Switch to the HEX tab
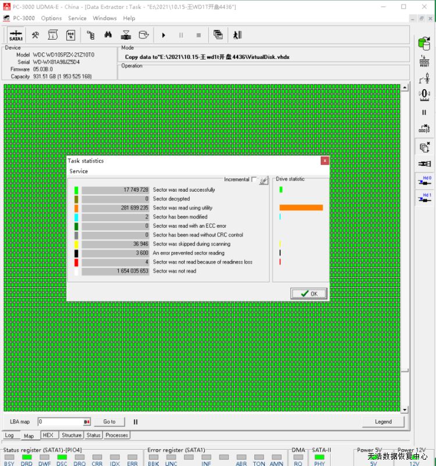 point(48,435)
